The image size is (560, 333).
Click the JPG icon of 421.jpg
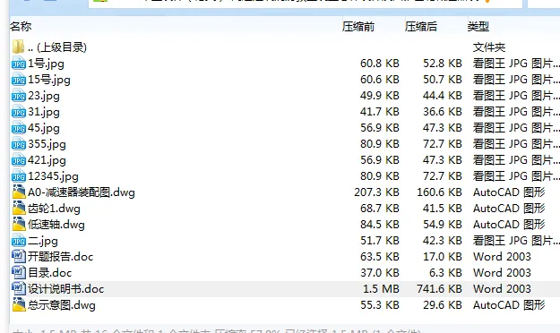19,160
